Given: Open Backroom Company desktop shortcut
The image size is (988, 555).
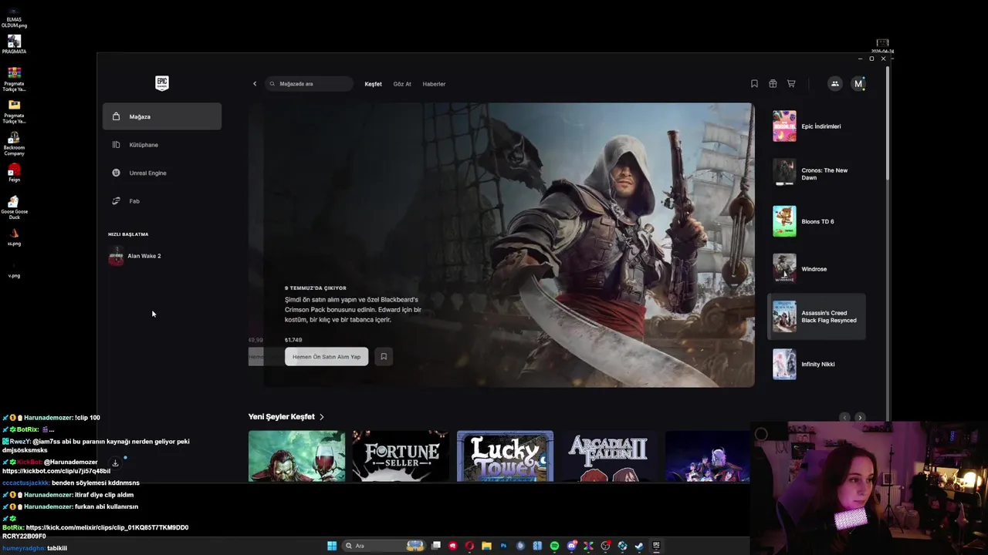Looking at the screenshot, I should (x=14, y=143).
